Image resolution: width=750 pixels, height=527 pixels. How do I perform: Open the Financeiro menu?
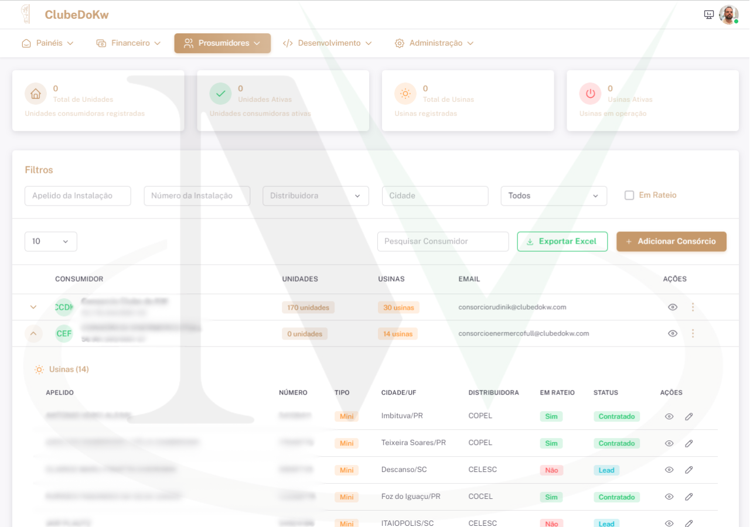pyautogui.click(x=128, y=43)
